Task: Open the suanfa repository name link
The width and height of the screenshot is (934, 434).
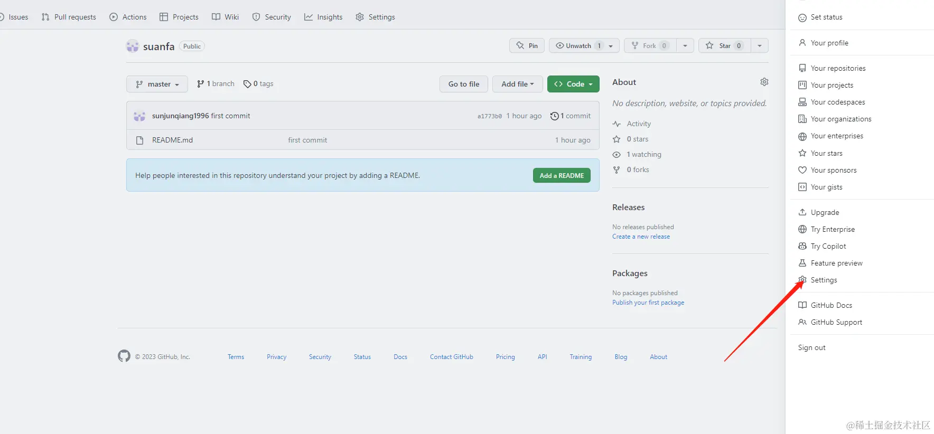Action: [158, 46]
